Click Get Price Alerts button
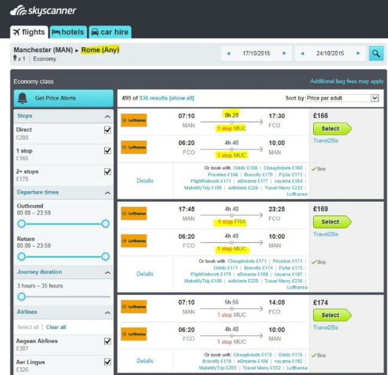 pos(63,98)
